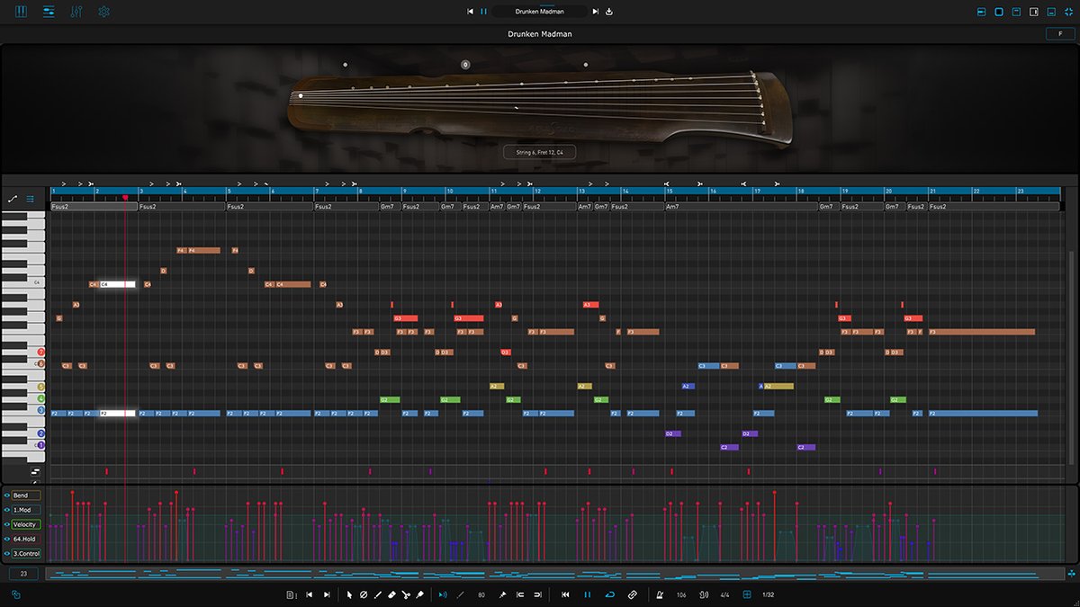Click the velocity value 80
Image resolution: width=1080 pixels, height=607 pixels.
pos(481,594)
